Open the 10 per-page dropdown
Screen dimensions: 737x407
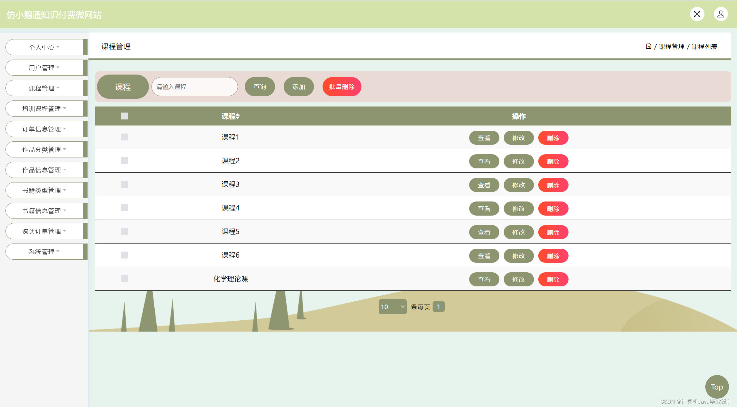392,307
